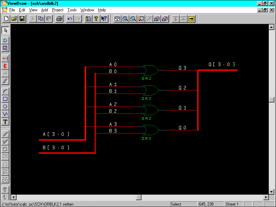Click the Undo arrow button
The image size is (276, 207).
coord(70,19)
